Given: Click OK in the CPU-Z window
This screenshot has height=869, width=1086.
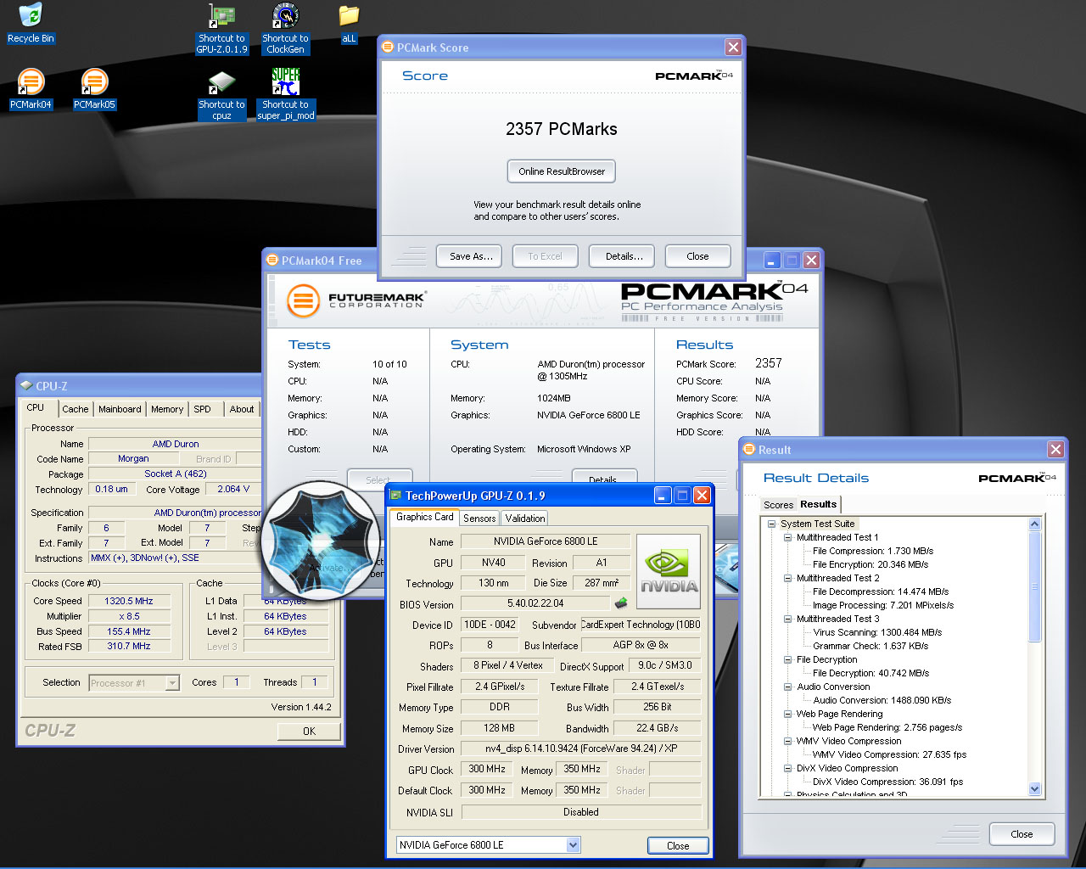Looking at the screenshot, I should 309,731.
